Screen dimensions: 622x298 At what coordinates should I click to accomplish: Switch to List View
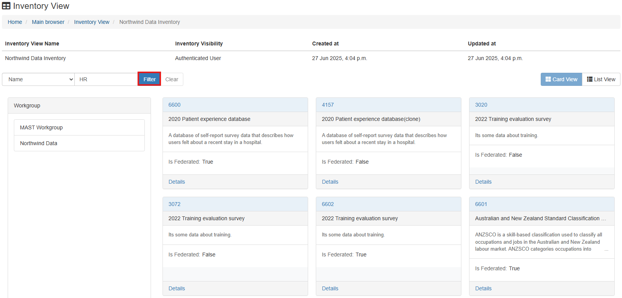click(601, 79)
